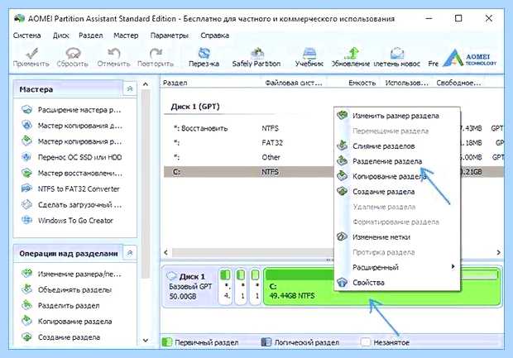Viewport: 513px width, 358px height.
Task: Launch Мастер копирования диска wizard
Action: [x=79, y=126]
